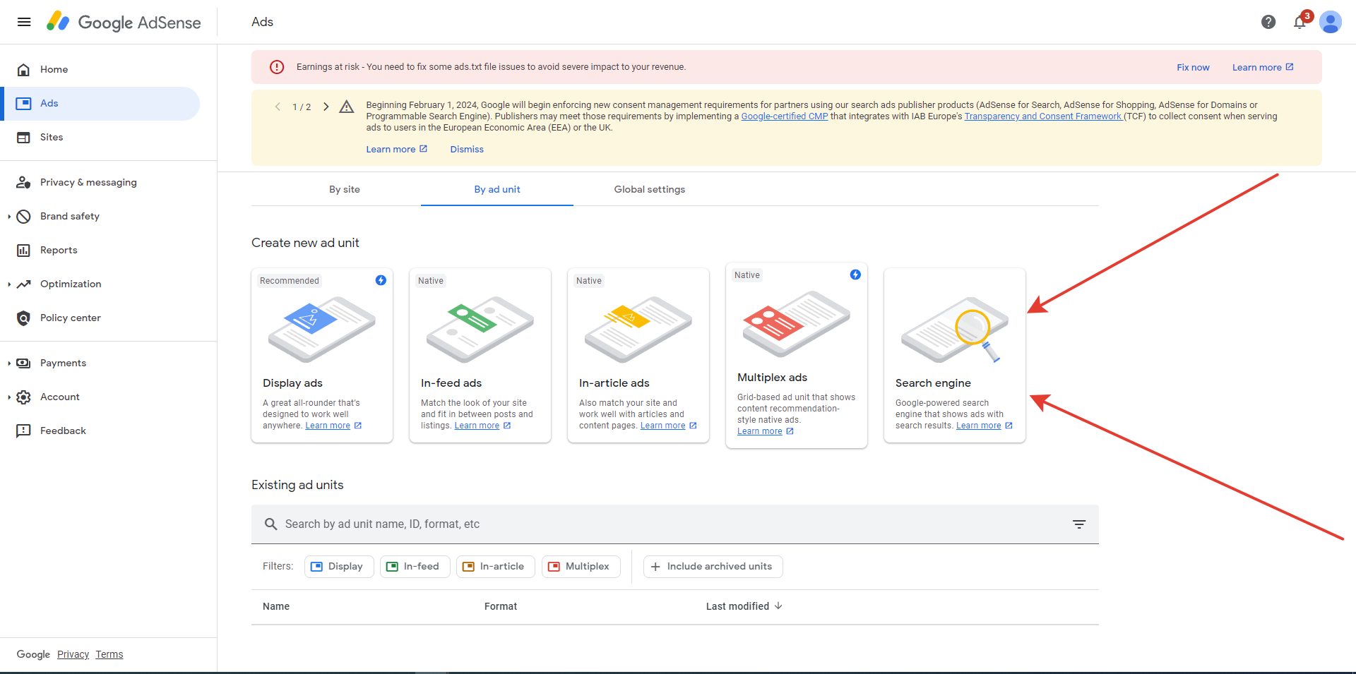The width and height of the screenshot is (1356, 674).
Task: Open Learn more under In-feed ads
Action: pyautogui.click(x=482, y=426)
